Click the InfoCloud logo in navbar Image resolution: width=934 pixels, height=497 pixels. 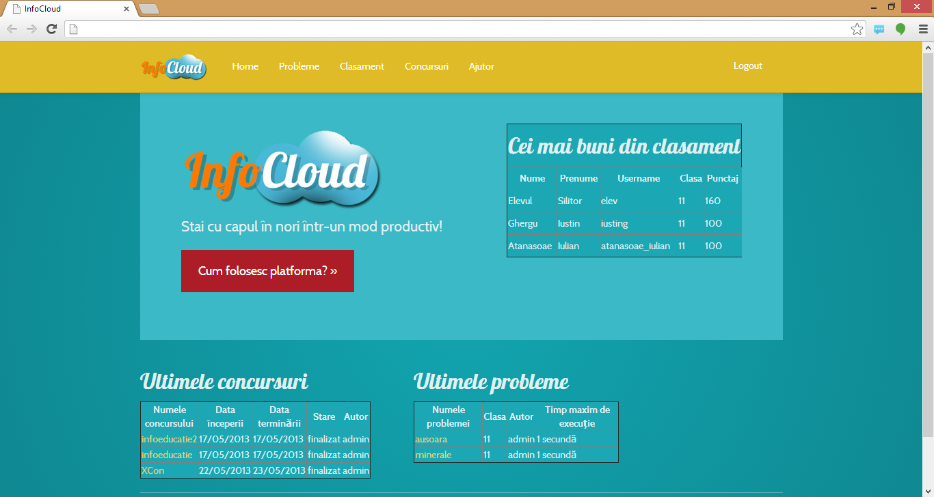tap(174, 67)
